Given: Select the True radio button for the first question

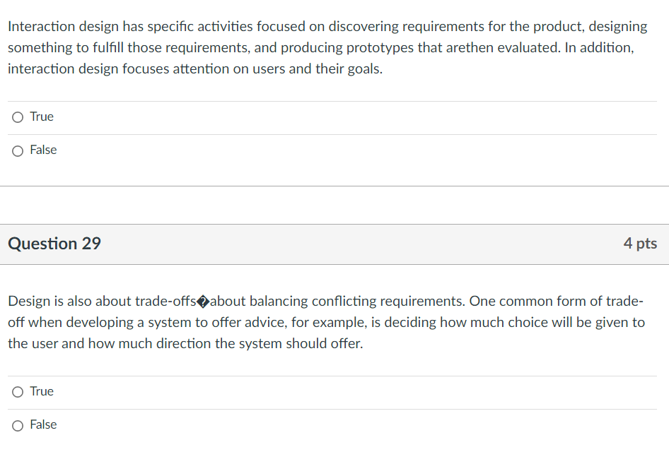Looking at the screenshot, I should tap(17, 117).
